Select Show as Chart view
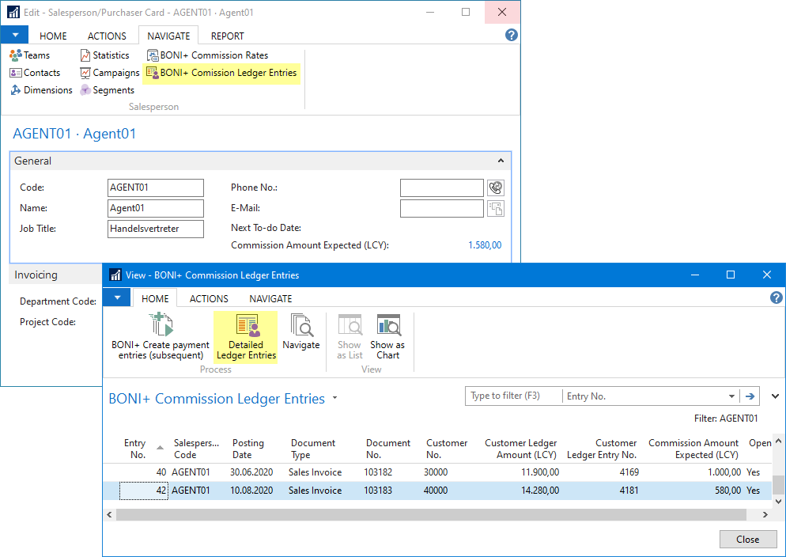 click(387, 336)
